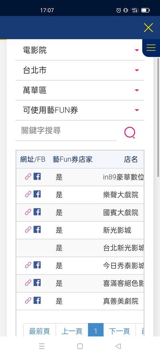Open the 台北市 city dropdown

pos(80,70)
